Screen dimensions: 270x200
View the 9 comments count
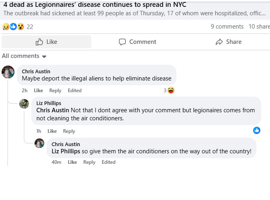[227, 27]
